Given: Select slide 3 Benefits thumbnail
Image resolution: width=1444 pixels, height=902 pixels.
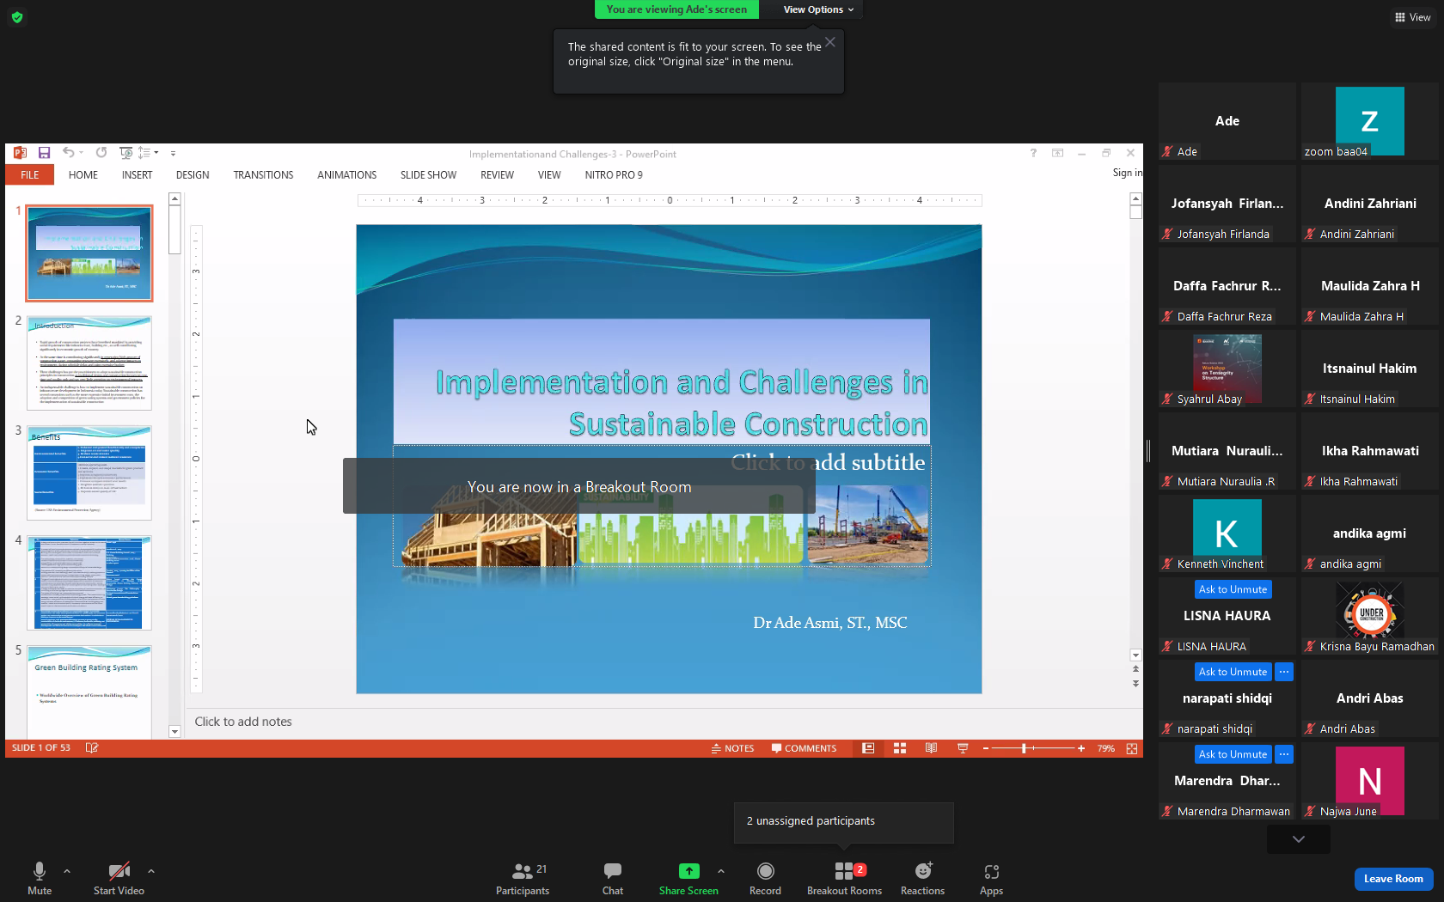Looking at the screenshot, I should [89, 472].
